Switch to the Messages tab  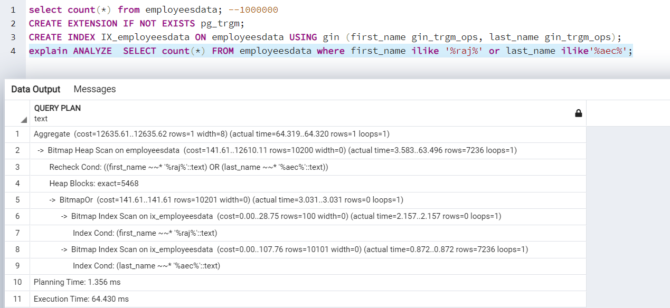pos(95,89)
